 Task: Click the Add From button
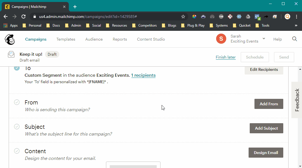(269, 104)
